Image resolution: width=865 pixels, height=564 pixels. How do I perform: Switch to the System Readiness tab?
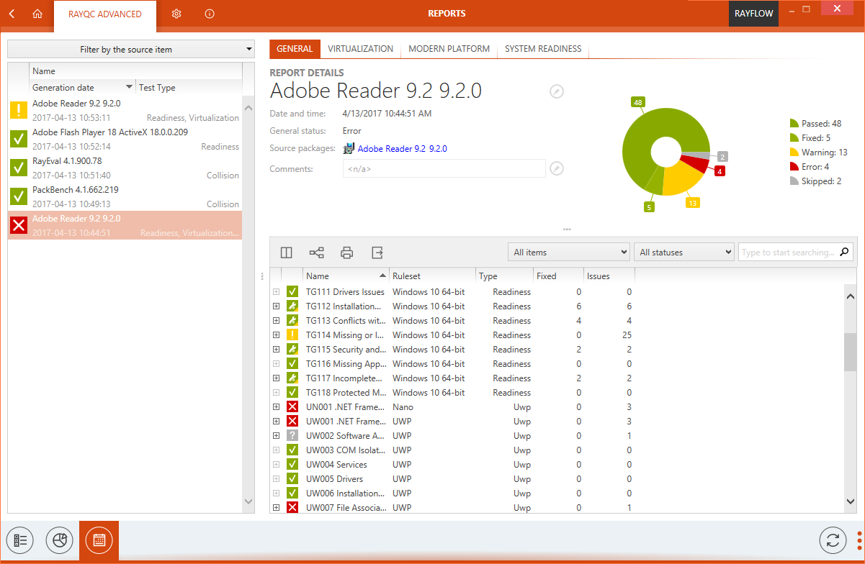(542, 49)
